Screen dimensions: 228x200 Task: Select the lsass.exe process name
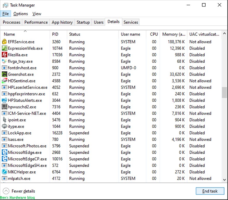click(16, 139)
